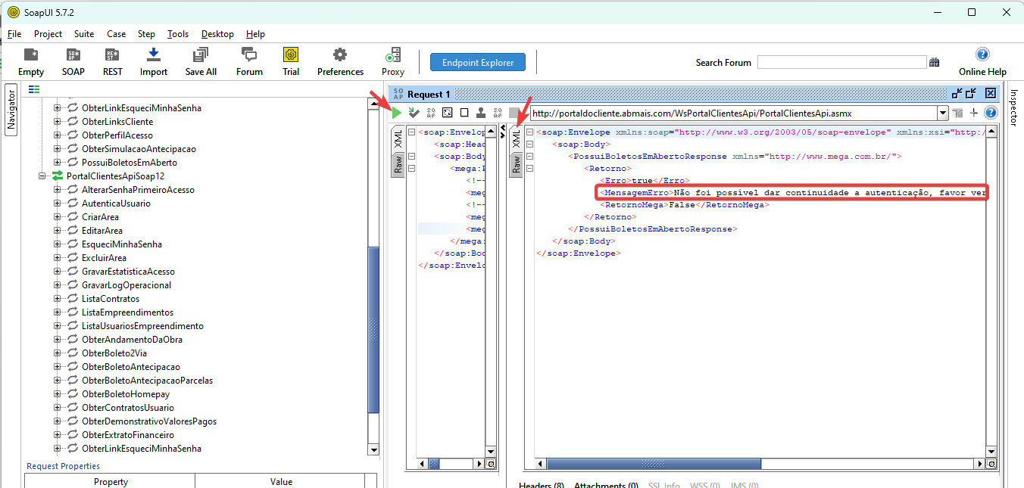Click the grey cancel request square
1024x488 pixels.
tap(515, 113)
